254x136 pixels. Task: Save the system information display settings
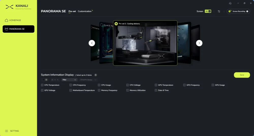[242, 75]
